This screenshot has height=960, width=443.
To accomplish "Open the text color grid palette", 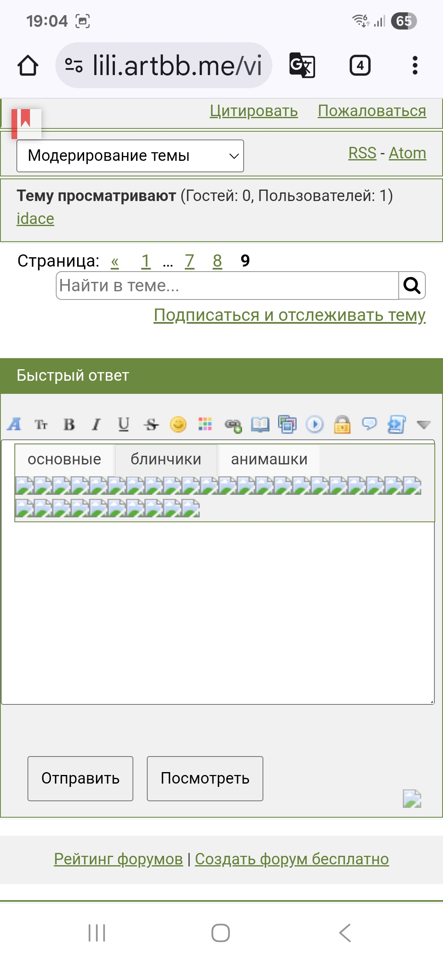I will point(205,424).
